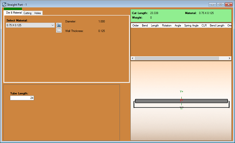
Task: Switch to the Cutting tab
Action: 27,13
